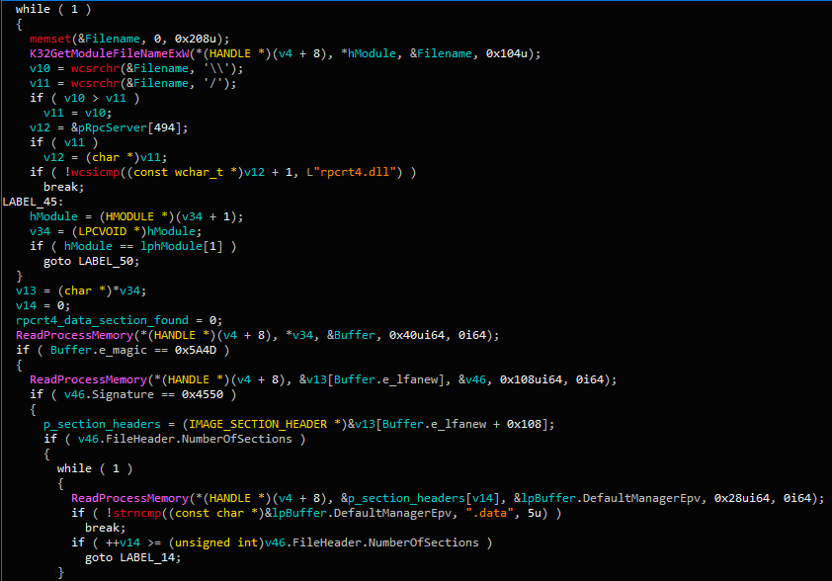The width and height of the screenshot is (832, 581).
Task: Click the 0x4550 signature constant
Action: pyautogui.click(x=203, y=395)
